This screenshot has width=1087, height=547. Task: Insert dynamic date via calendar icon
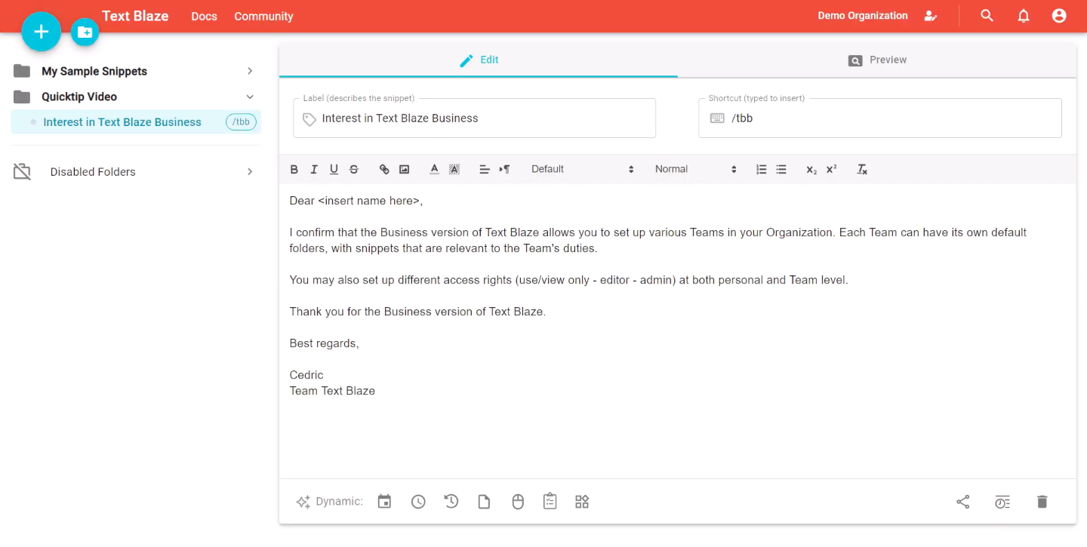click(x=384, y=502)
